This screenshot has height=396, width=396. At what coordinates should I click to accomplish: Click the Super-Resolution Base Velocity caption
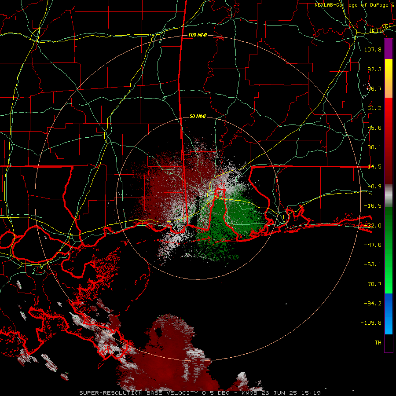[200, 393]
